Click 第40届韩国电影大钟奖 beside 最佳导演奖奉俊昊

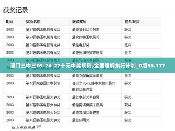[x=43, y=112]
